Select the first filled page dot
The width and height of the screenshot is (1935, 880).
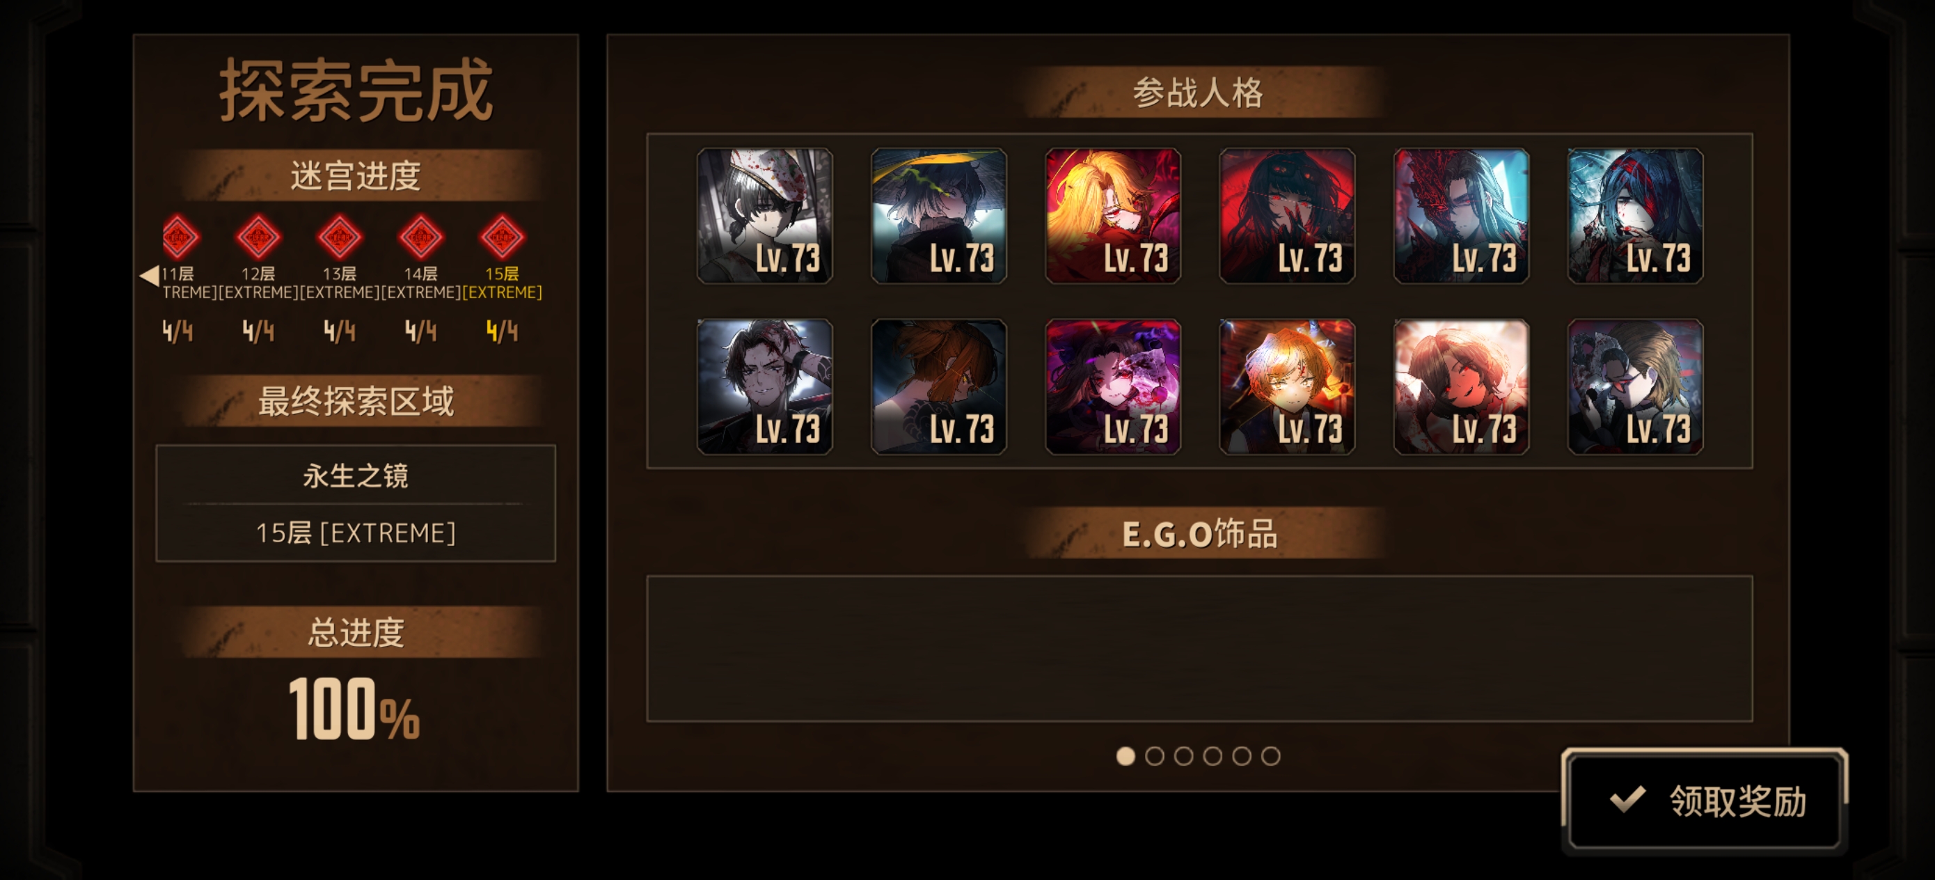[x=1126, y=756]
